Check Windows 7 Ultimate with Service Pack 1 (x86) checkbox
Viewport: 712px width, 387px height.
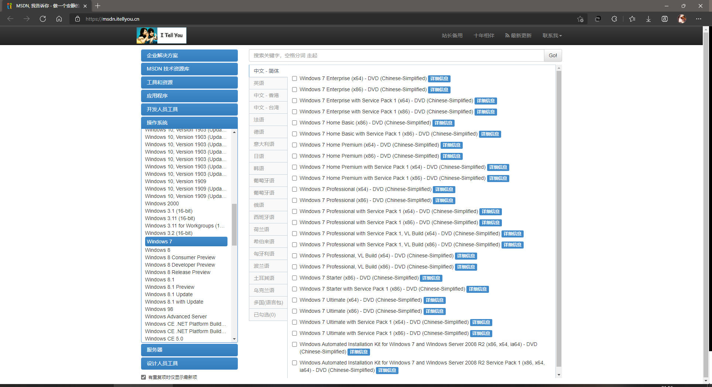(x=295, y=333)
